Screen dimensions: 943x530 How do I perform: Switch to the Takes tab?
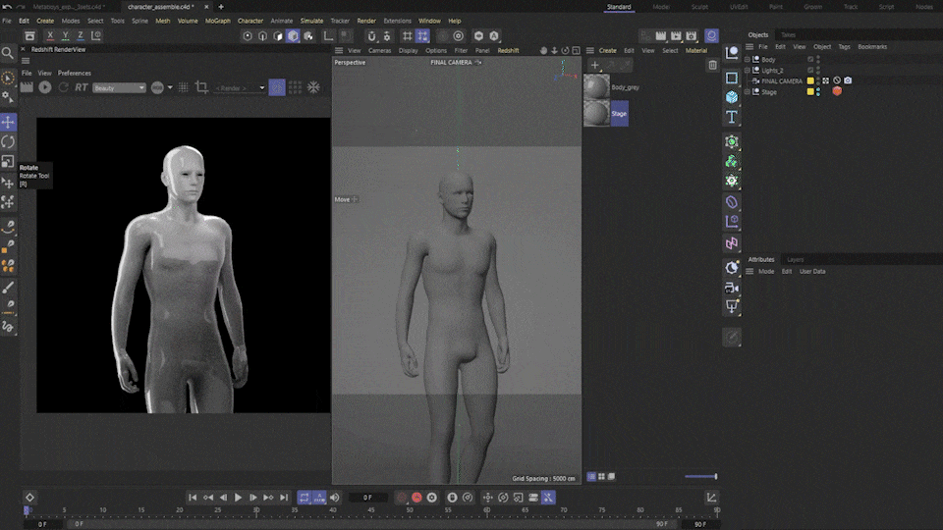788,35
